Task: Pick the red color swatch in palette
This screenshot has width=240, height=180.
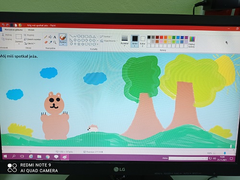Action: (161, 37)
